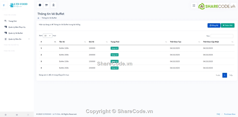Open Trang Chủ from the sidebar

tap(13, 21)
